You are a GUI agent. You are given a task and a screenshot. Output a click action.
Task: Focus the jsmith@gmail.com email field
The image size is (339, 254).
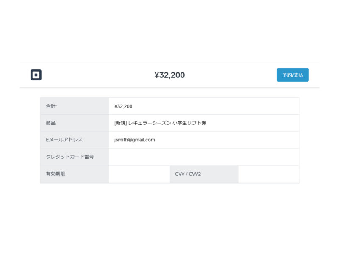204,140
